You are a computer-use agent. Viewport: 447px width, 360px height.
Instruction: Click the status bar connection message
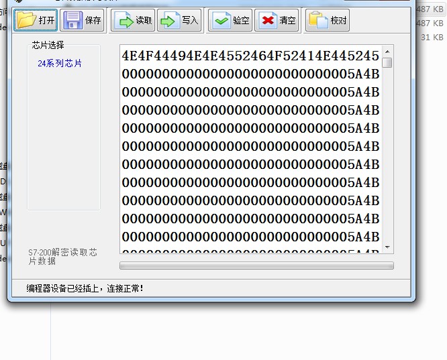click(x=85, y=288)
